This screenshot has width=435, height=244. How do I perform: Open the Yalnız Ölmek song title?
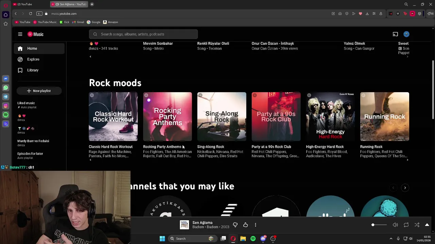354,43
